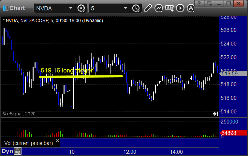The width and height of the screenshot is (248, 156).
Task: Minimize the chart window
Action: [x=219, y=3]
